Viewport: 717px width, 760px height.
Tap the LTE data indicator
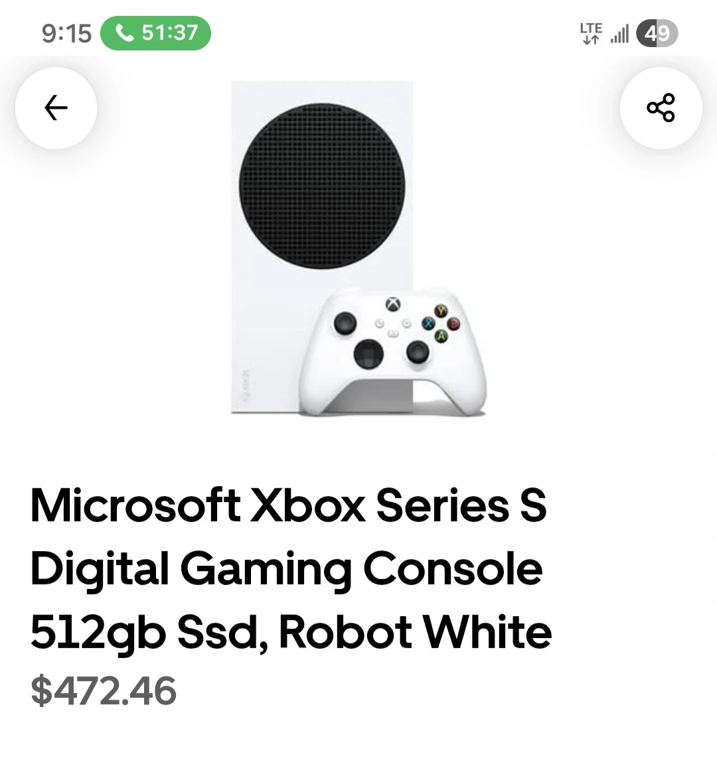590,33
